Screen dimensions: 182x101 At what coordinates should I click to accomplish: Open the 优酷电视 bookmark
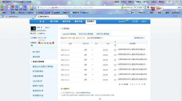pyautogui.click(x=56, y=12)
